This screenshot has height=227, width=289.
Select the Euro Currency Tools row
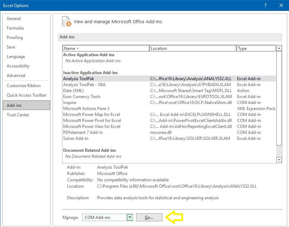point(169,97)
